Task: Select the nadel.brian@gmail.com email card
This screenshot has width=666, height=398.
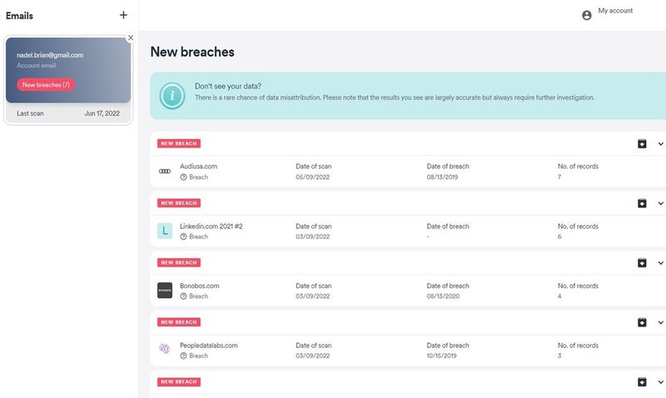Action: coord(68,70)
